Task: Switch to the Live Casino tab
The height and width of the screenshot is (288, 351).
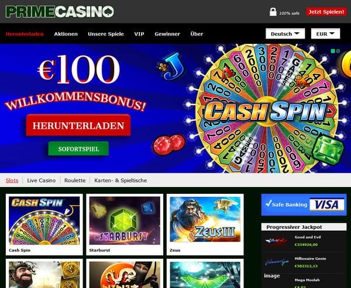Action: tap(41, 181)
